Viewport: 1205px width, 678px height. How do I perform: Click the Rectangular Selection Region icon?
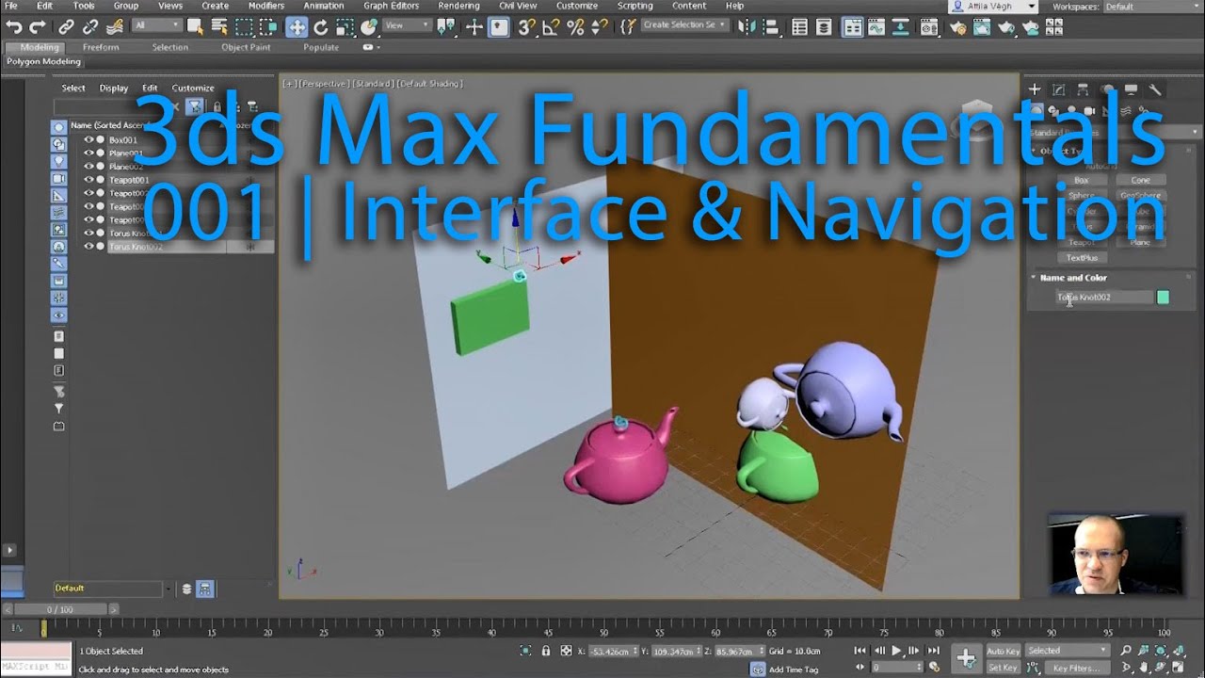point(244,26)
